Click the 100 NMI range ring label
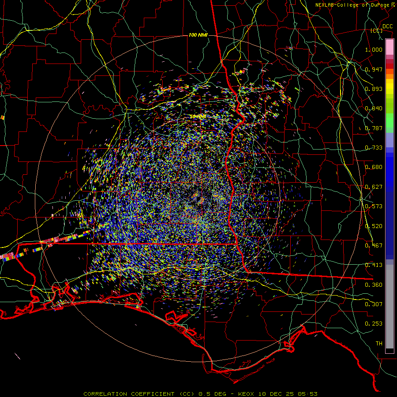The image size is (397, 397). (x=198, y=35)
